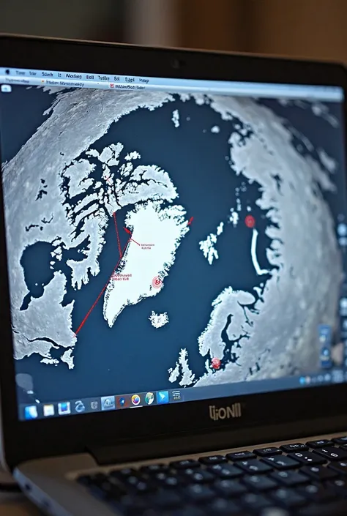Click the colorful round browser taskbar icon
Viewport: 347px width, 516px height.
pos(135,400)
